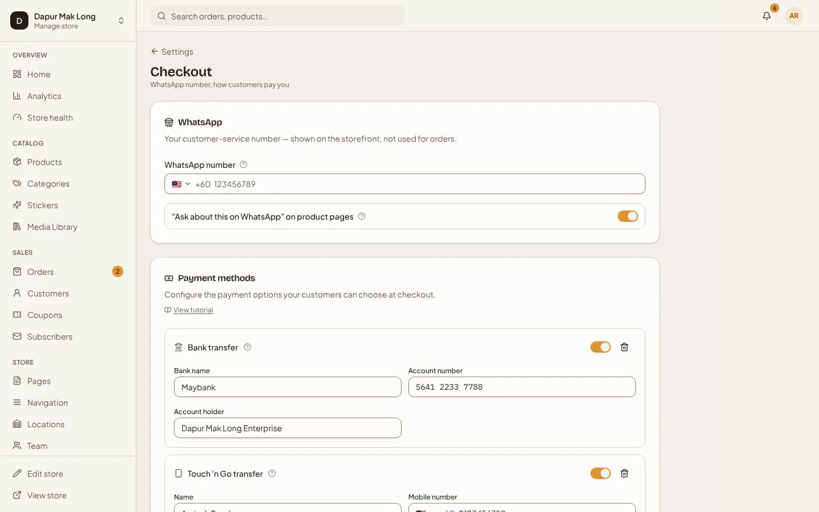Open the WhatsApp country code flag dropdown

181,184
